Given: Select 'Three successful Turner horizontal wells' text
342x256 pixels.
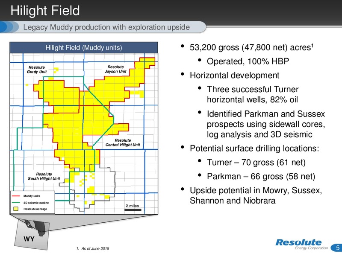Looking at the screenshot, I should 253,94.
